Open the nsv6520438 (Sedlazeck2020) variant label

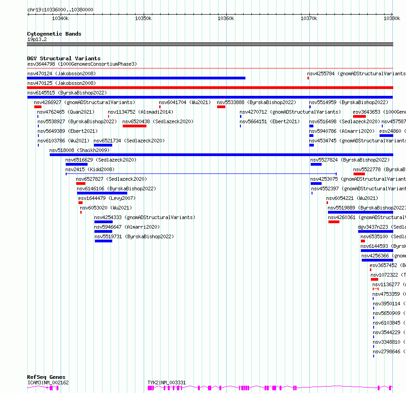[x=158, y=121]
